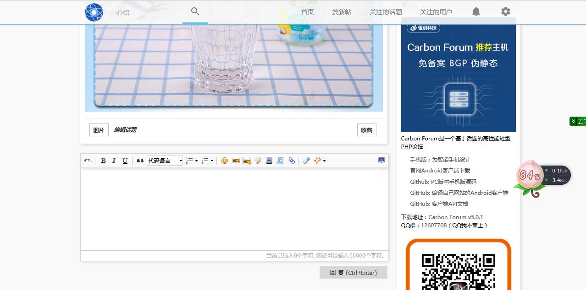Open the Github: PC版与手机版源码 link
The image size is (586, 290).
click(x=443, y=182)
